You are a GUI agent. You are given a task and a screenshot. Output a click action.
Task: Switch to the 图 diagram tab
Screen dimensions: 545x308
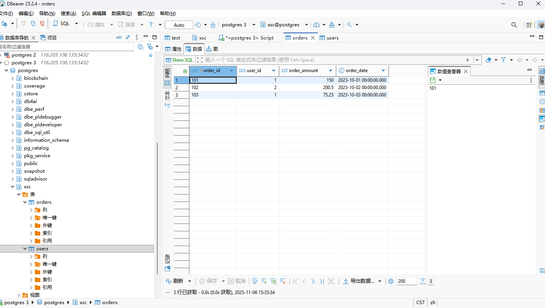tap(212, 49)
